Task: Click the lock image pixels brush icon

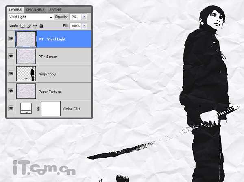Action: pyautogui.click(x=29, y=26)
